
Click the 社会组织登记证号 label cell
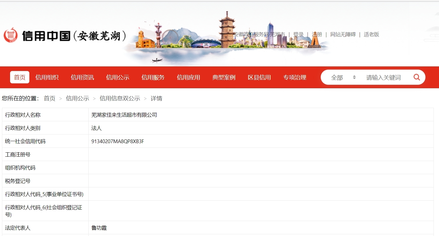click(45, 211)
